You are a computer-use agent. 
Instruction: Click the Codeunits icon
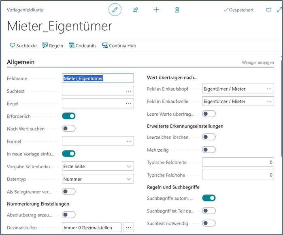72,45
